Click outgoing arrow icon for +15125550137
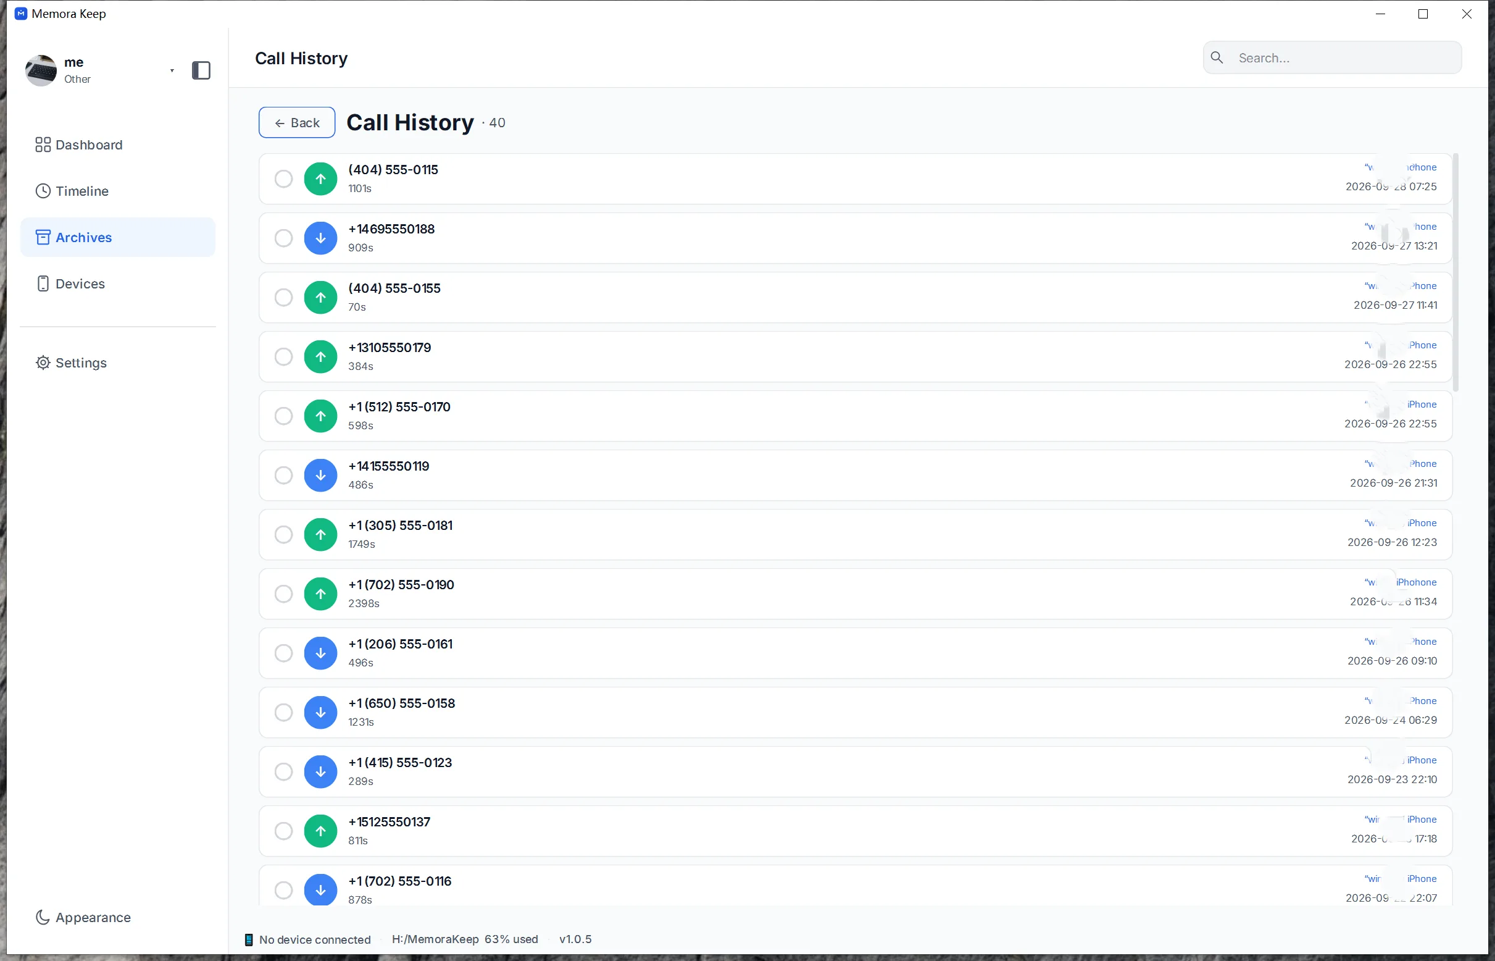Viewport: 1495px width, 961px height. point(320,831)
